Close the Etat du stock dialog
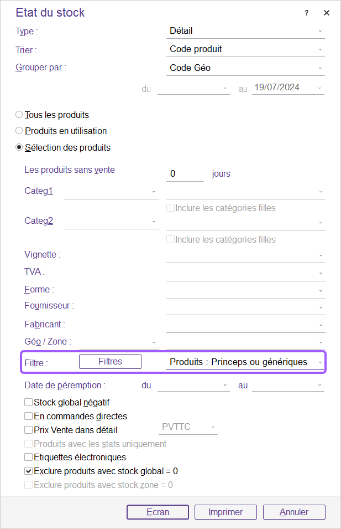The image size is (341, 529). pyautogui.click(x=327, y=13)
